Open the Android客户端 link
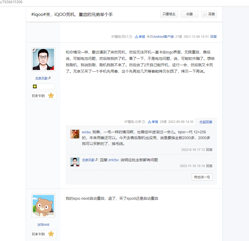 tap(163, 37)
